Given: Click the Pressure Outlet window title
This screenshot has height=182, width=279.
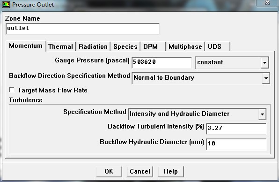Looking at the screenshot, I should [33, 5].
